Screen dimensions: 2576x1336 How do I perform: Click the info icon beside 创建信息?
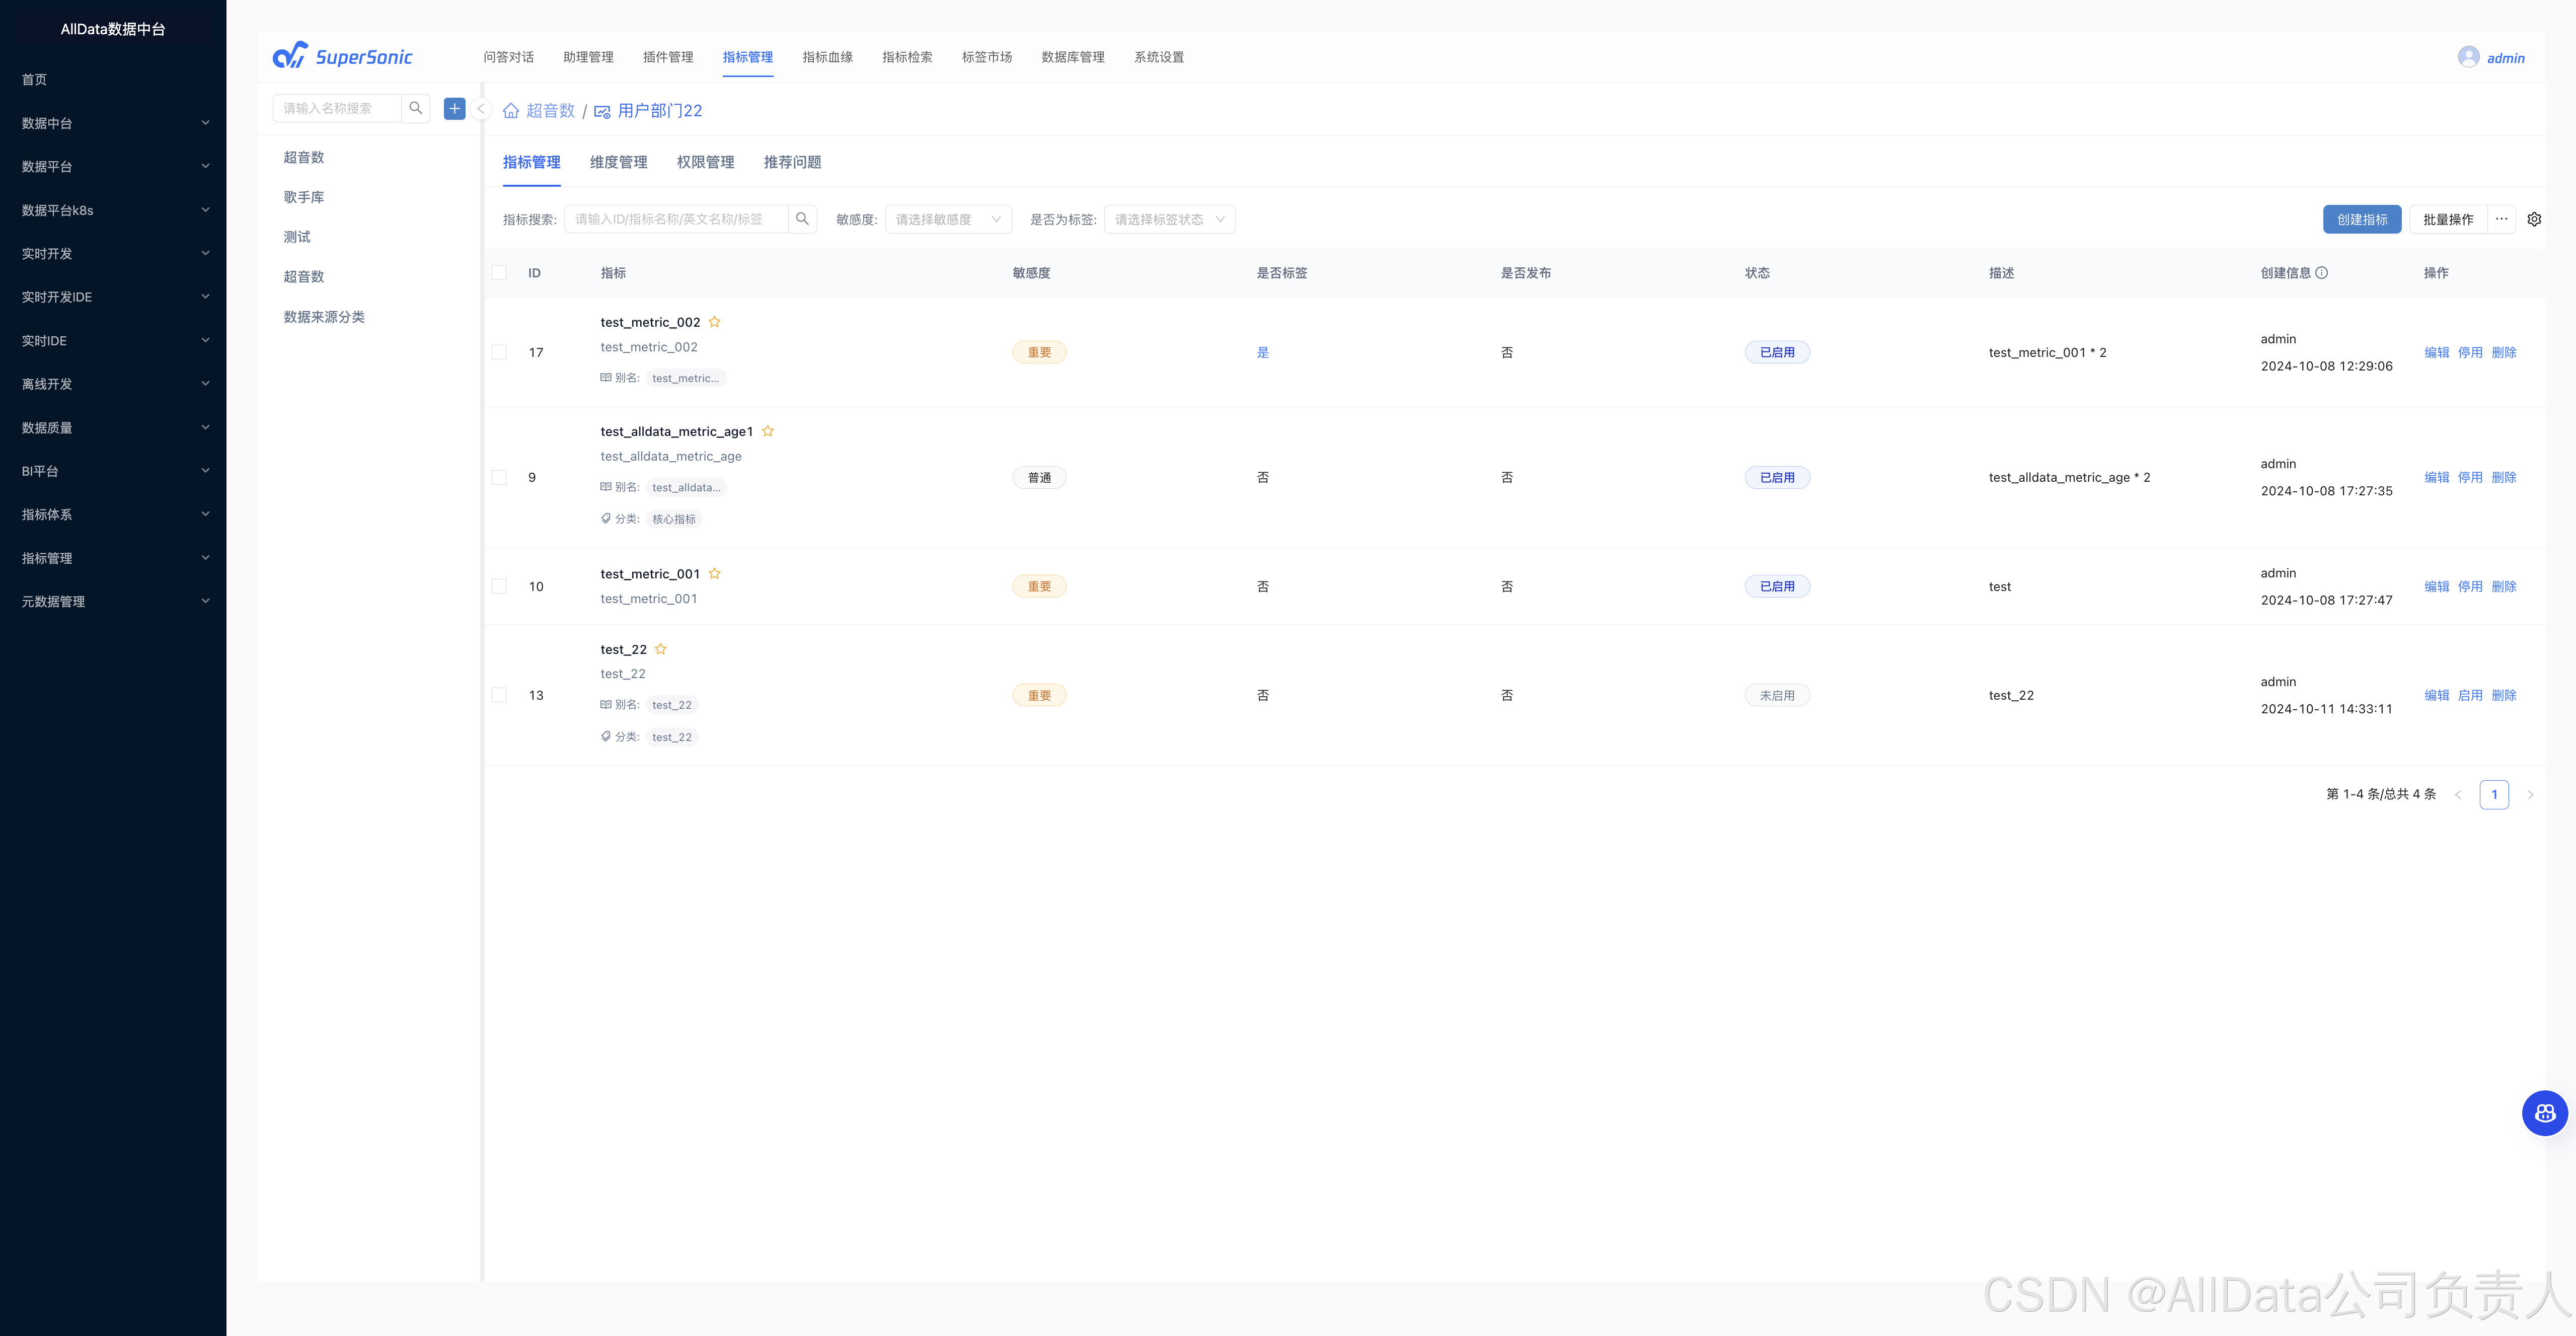(x=2322, y=273)
